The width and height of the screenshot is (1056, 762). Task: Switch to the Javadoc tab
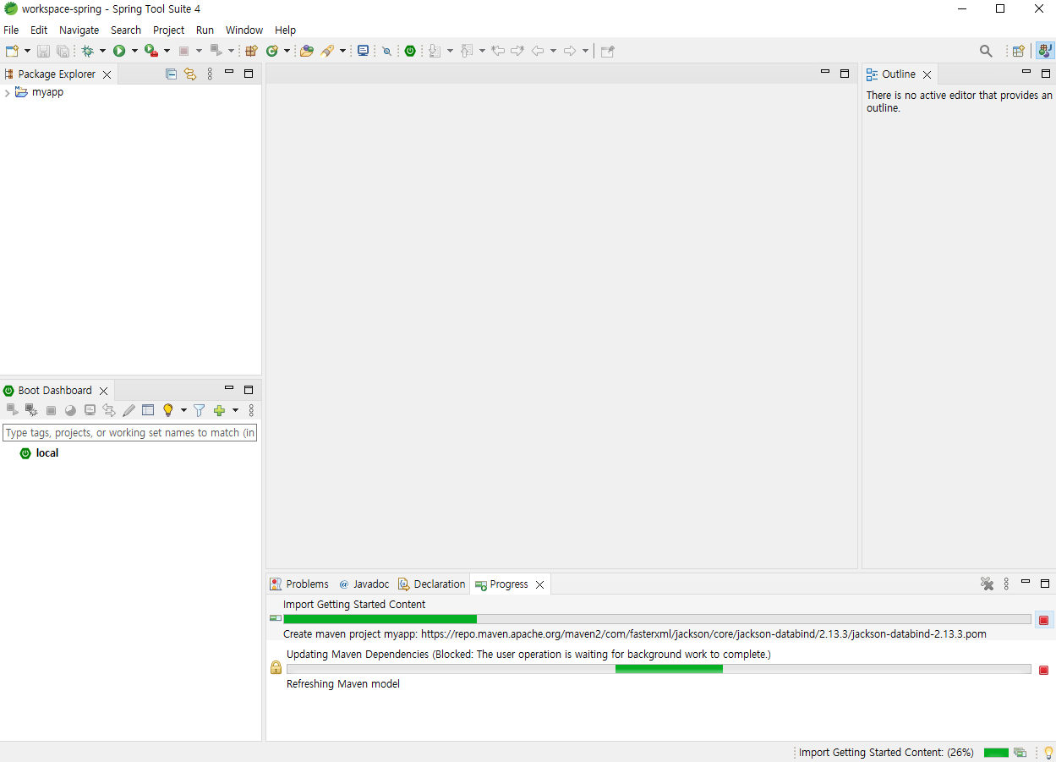pyautogui.click(x=364, y=584)
